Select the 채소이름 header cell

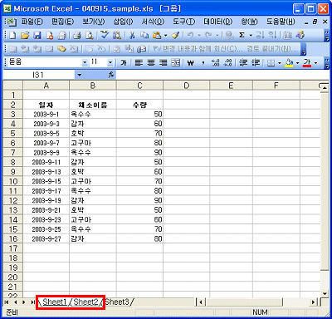coord(93,105)
